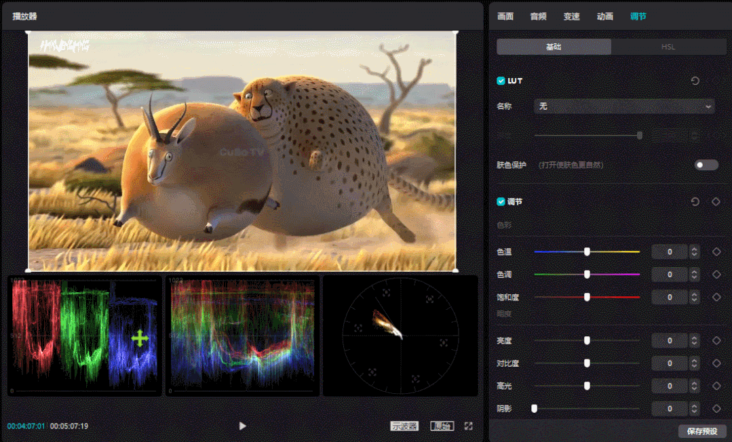Click the 亮度 value stepper arrows
This screenshot has height=442, width=732.
[694, 341]
